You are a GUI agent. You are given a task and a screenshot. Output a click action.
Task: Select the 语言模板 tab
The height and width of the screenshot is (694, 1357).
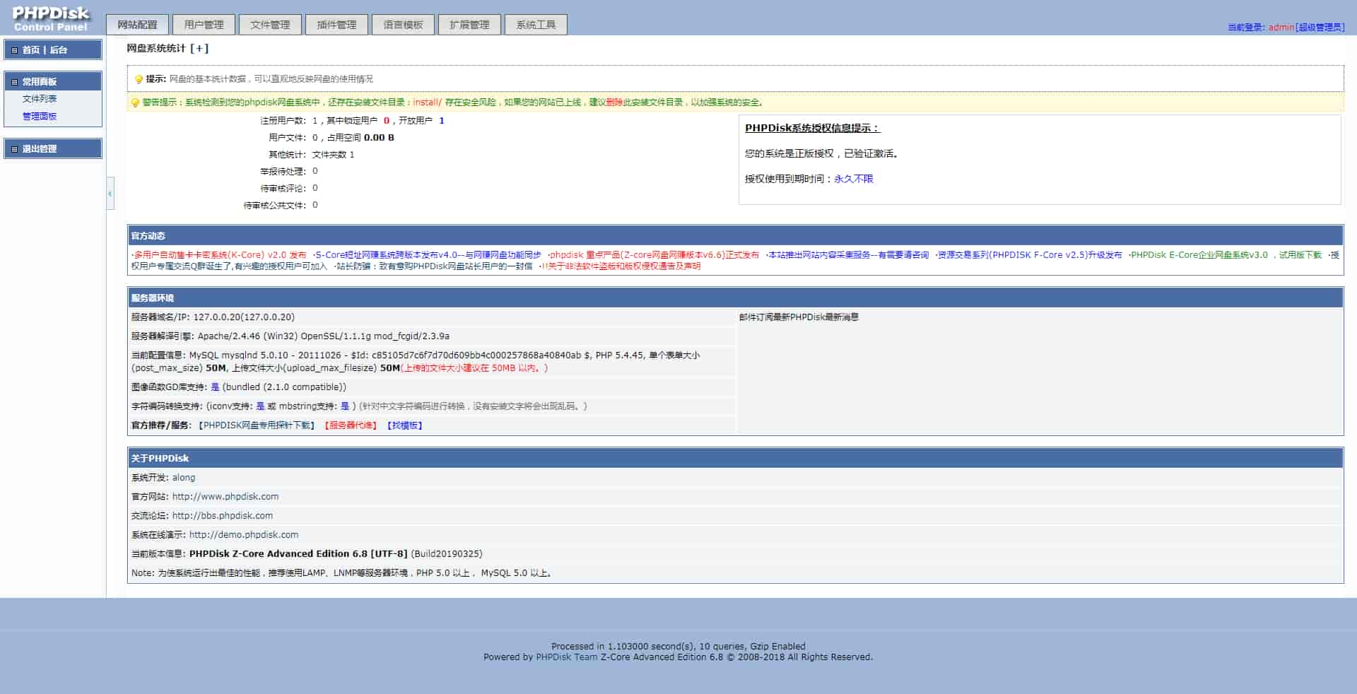[403, 25]
